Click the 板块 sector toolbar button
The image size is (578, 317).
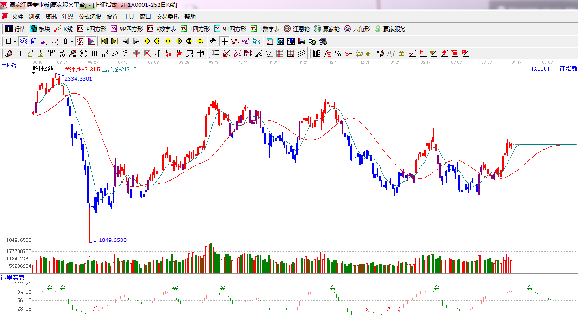(x=39, y=29)
